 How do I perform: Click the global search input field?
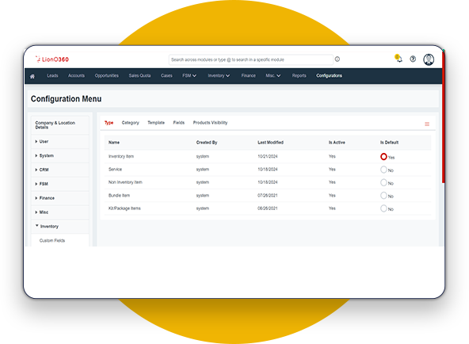click(250, 59)
